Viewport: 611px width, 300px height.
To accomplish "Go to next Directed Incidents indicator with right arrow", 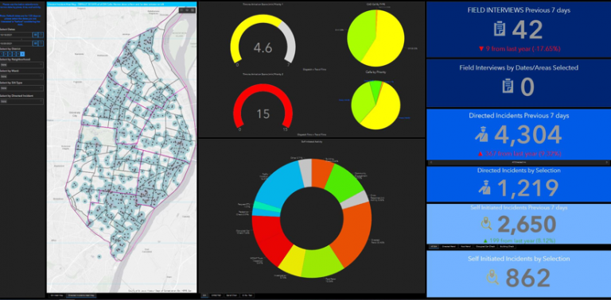I will point(607,162).
